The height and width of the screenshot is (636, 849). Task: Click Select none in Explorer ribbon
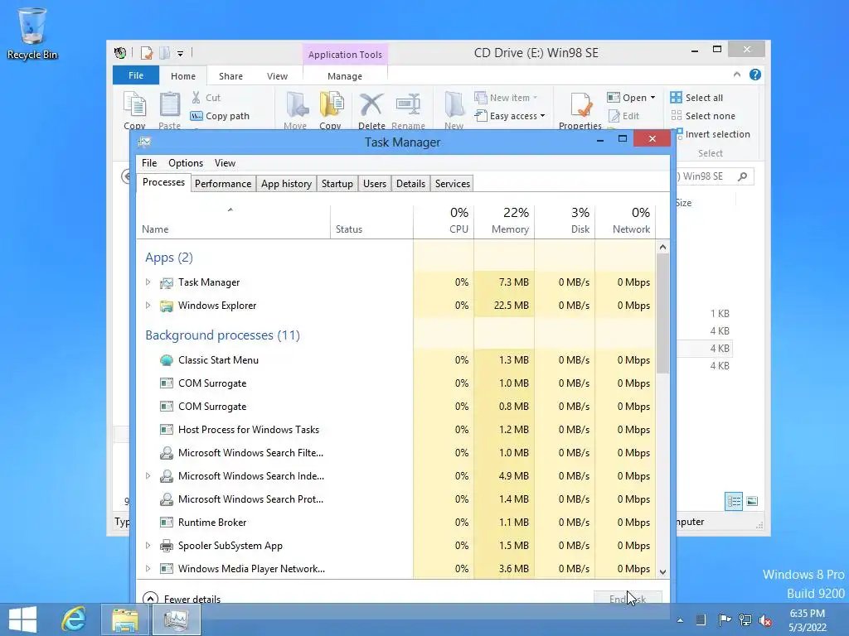pos(703,116)
